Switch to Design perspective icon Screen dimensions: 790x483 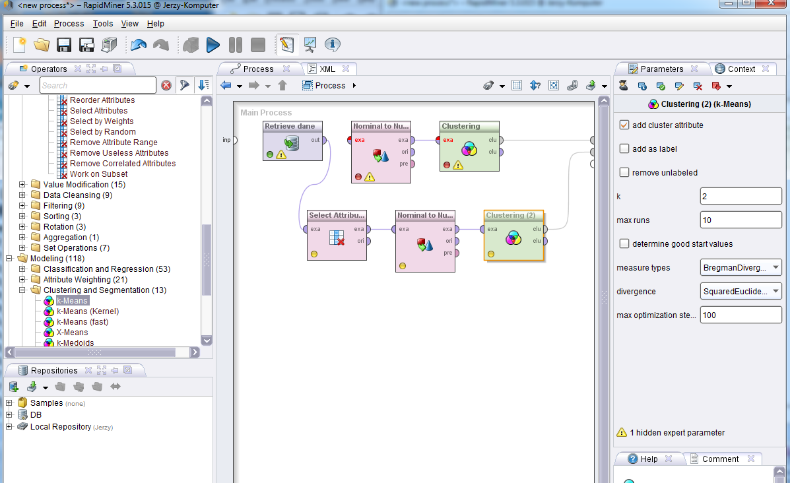[286, 45]
